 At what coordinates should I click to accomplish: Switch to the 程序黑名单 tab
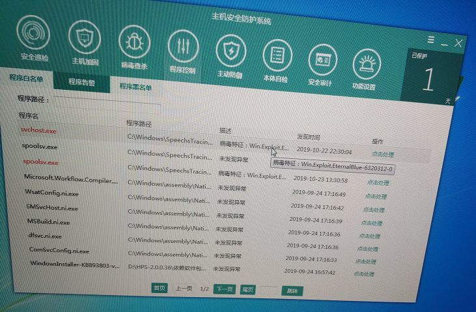pos(135,87)
